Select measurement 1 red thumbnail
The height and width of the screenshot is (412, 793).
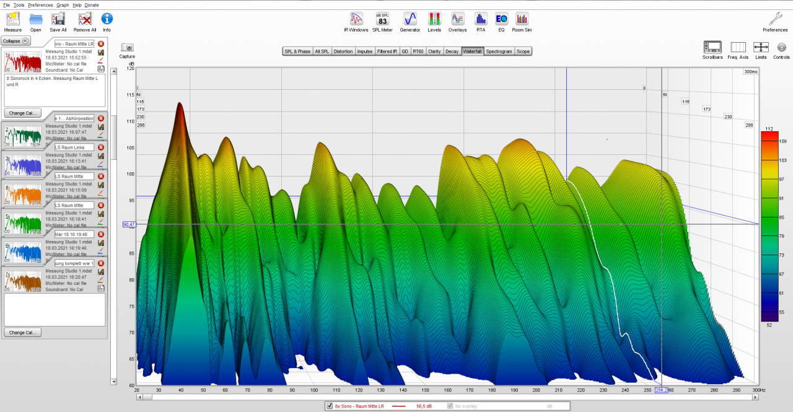tap(23, 62)
